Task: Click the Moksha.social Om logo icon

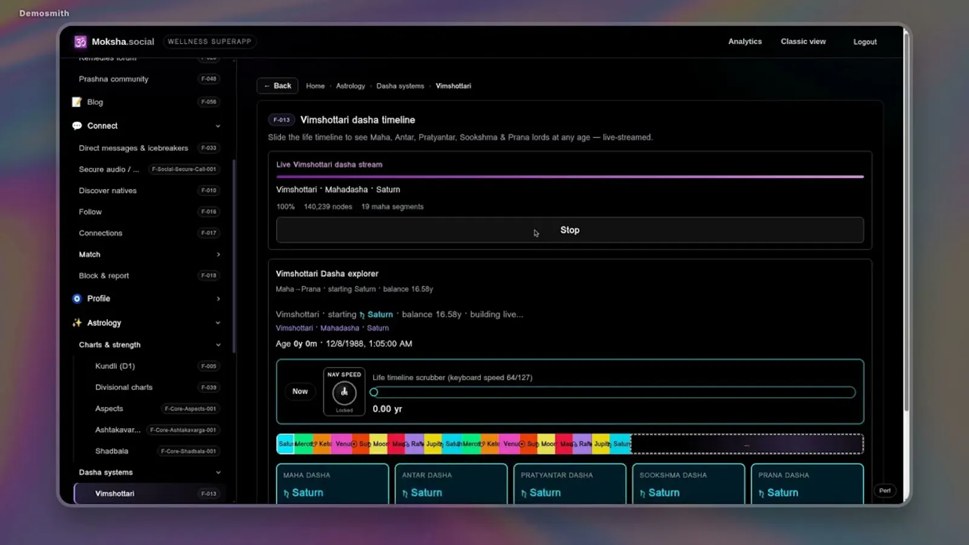Action: click(81, 42)
